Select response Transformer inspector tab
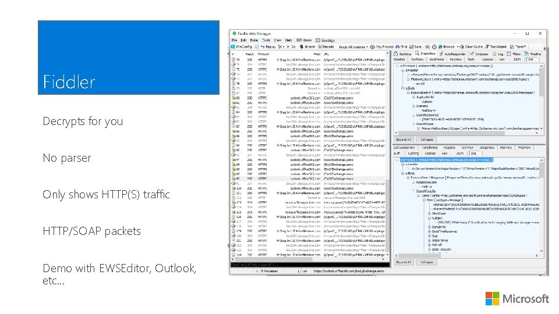Image resolution: width=559 pixels, height=314 pixels. pos(429,147)
